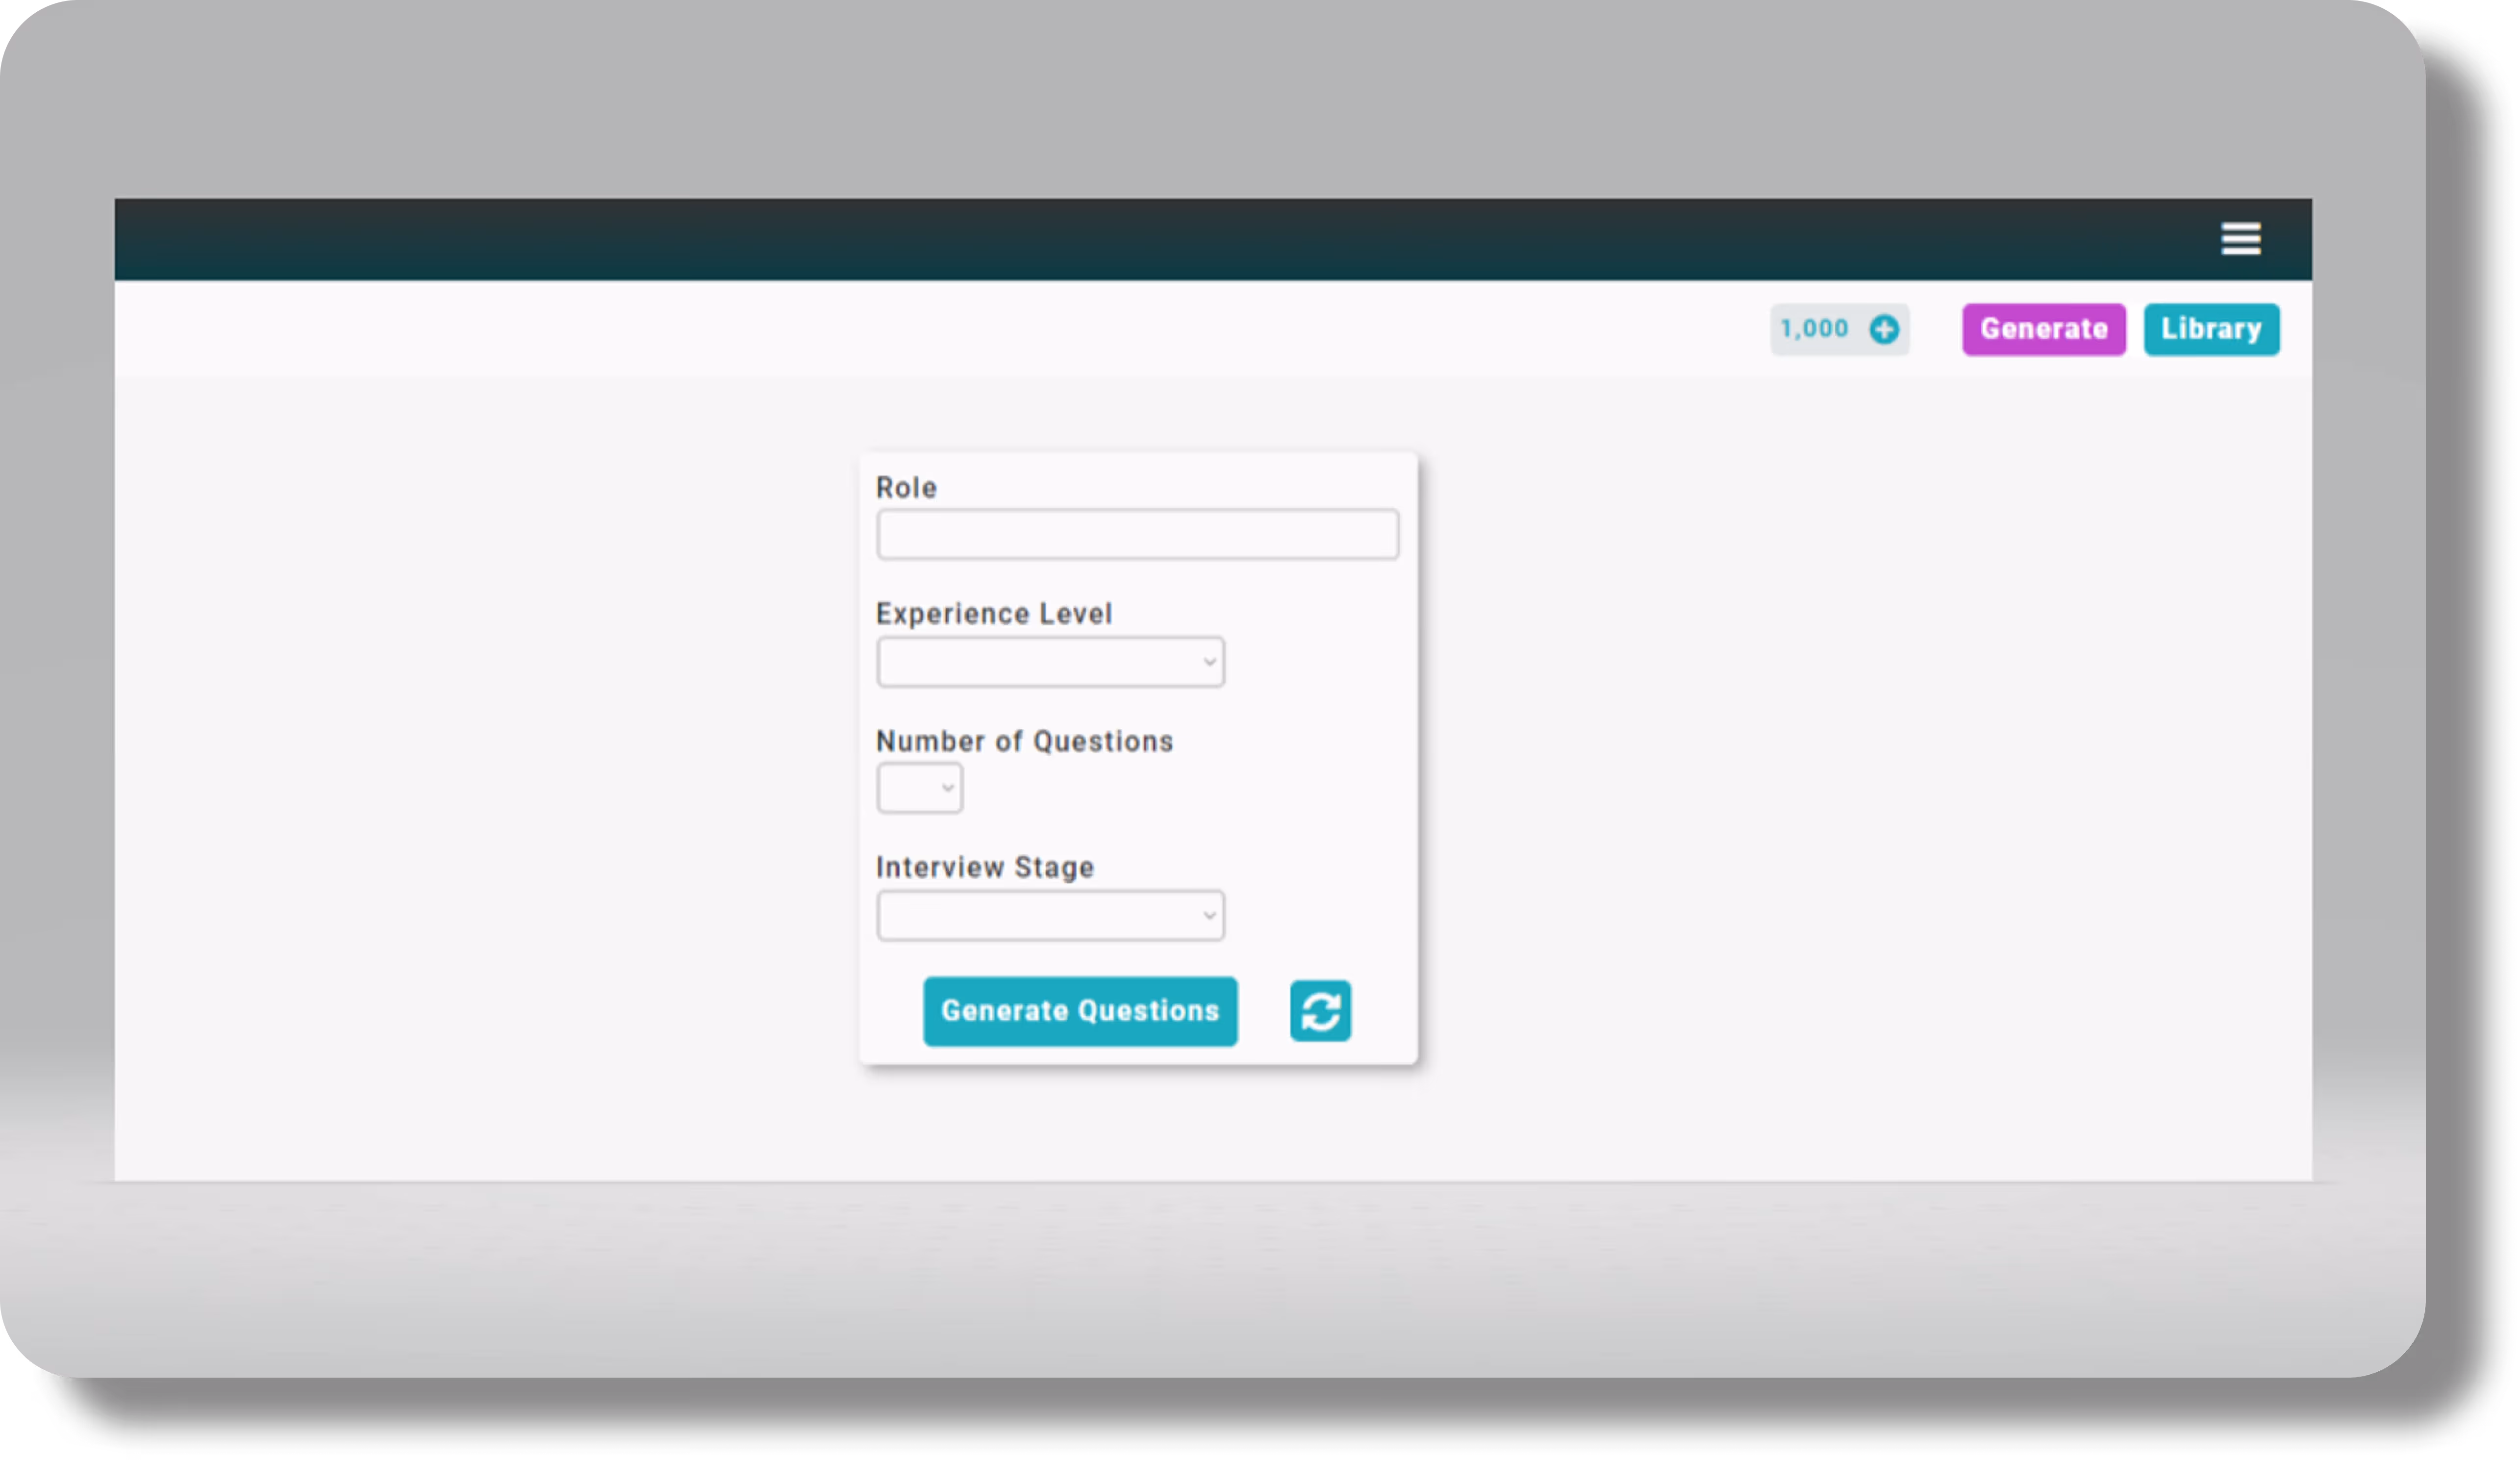2520x1460 pixels.
Task: Click the Number of Questions chevron arrow
Action: (947, 788)
